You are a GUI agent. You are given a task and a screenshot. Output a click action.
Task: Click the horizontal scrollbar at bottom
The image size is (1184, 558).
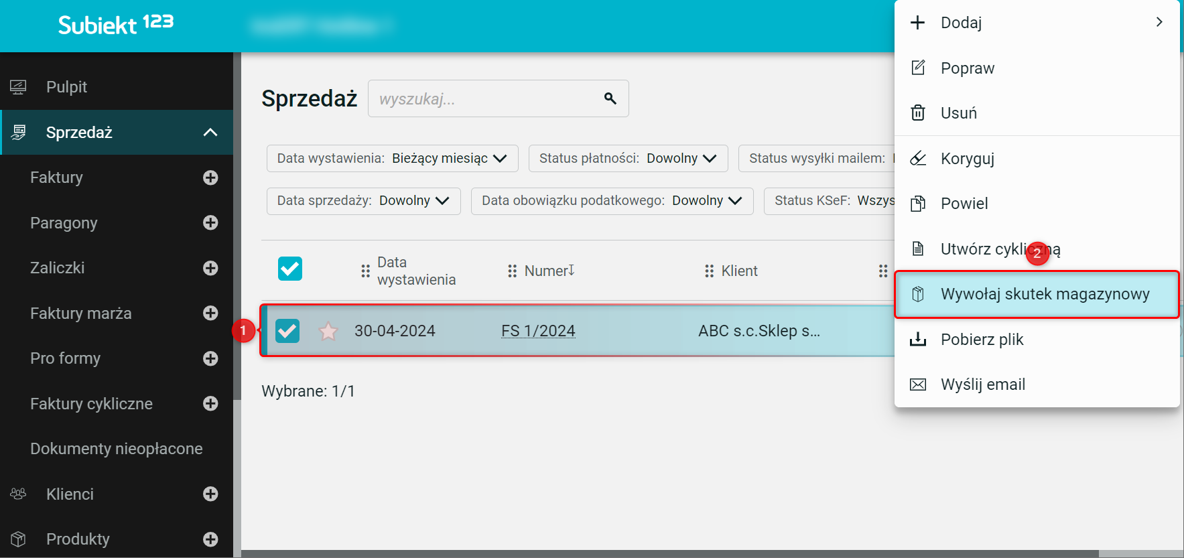point(670,554)
